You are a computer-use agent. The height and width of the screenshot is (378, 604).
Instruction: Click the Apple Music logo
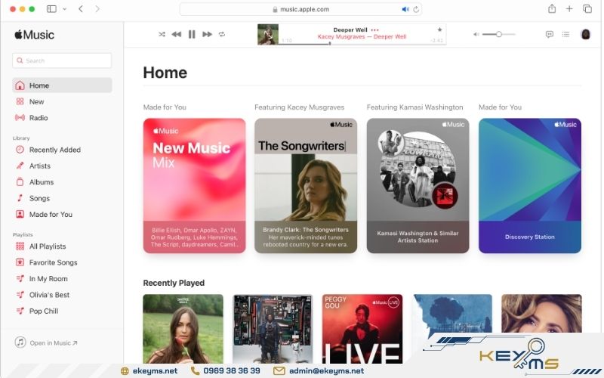coord(34,35)
